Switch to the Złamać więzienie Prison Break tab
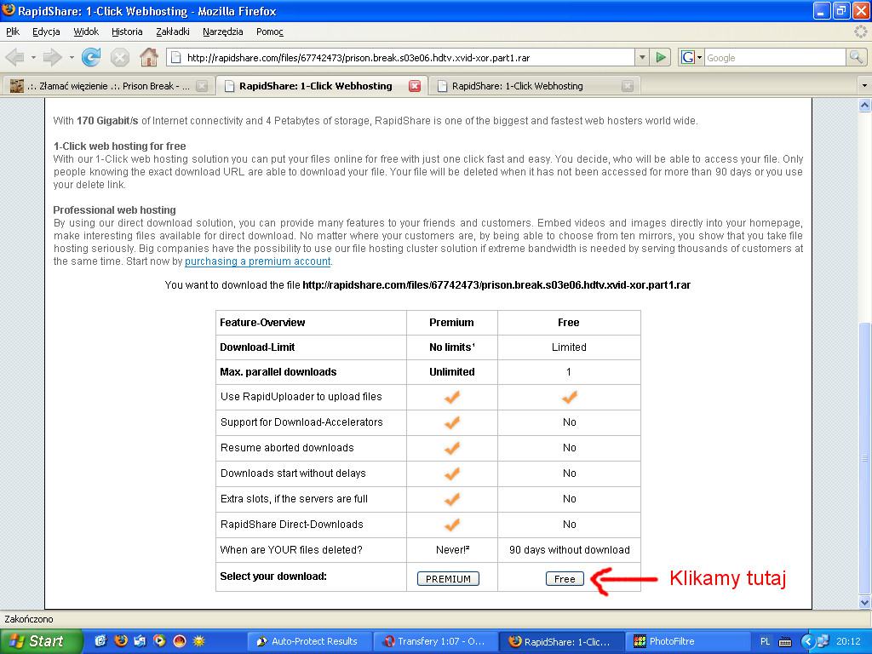Screen dimensions: 872x654 click(108, 86)
